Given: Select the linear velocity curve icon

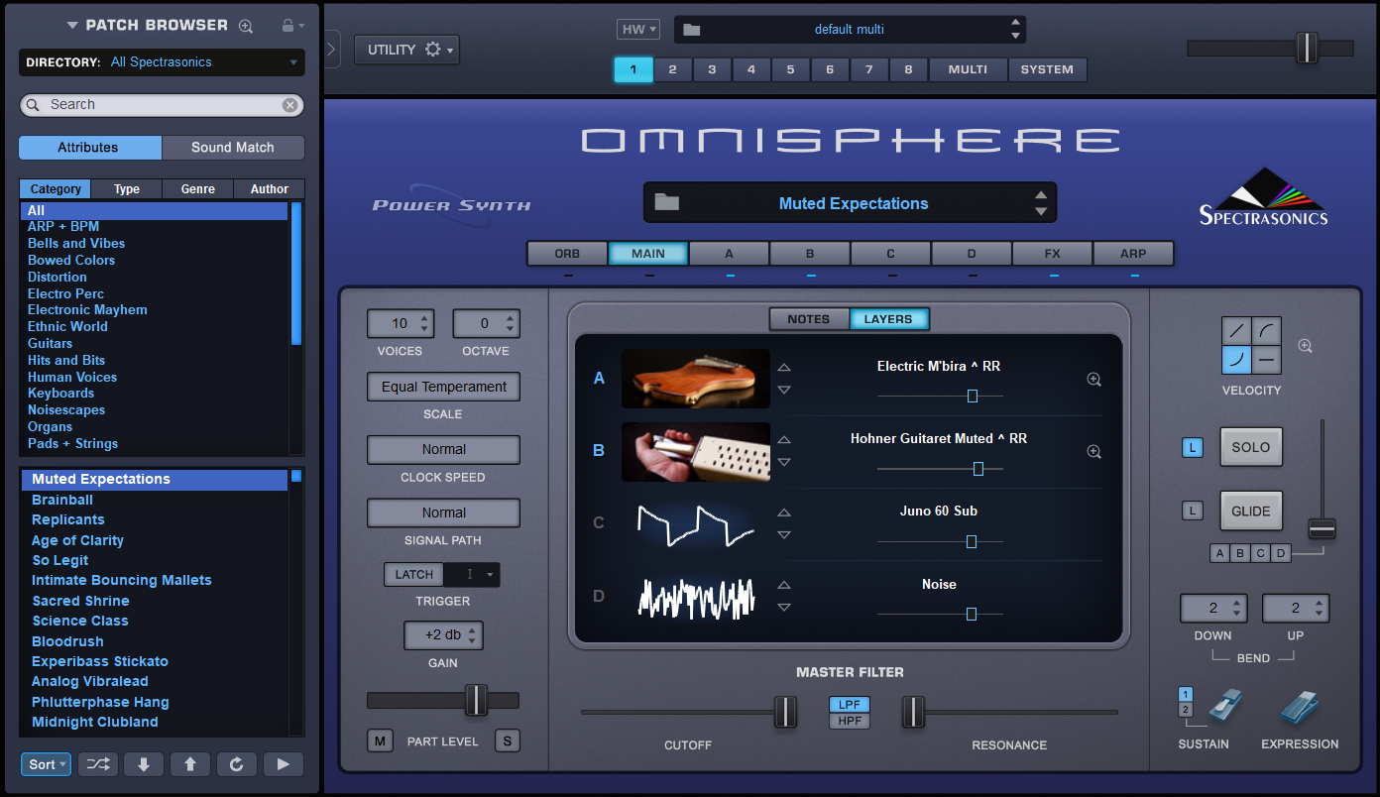Looking at the screenshot, I should click(1237, 331).
